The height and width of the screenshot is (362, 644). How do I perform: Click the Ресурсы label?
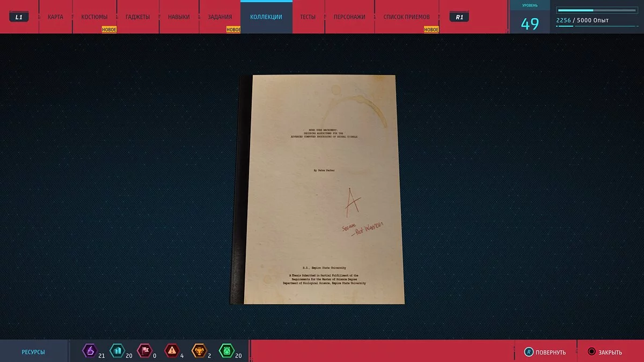tap(33, 352)
